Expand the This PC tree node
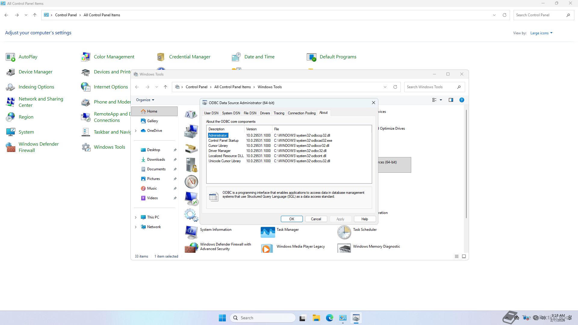578x325 pixels. (135, 217)
